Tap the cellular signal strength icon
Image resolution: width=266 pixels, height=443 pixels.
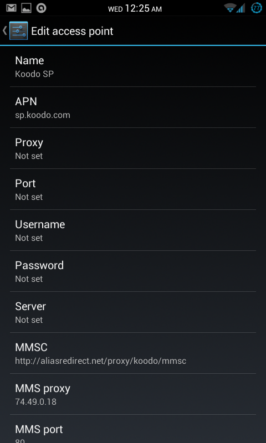pyautogui.click(x=241, y=8)
